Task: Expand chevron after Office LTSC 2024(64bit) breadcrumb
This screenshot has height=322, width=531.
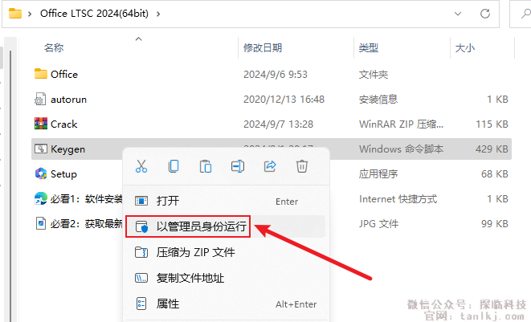Action: click(x=158, y=14)
